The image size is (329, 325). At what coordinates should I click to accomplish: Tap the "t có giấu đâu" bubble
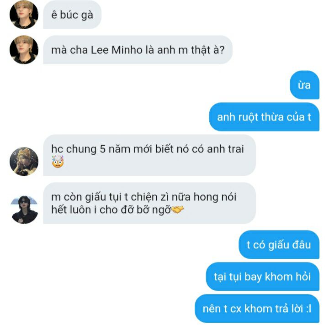[x=279, y=245]
